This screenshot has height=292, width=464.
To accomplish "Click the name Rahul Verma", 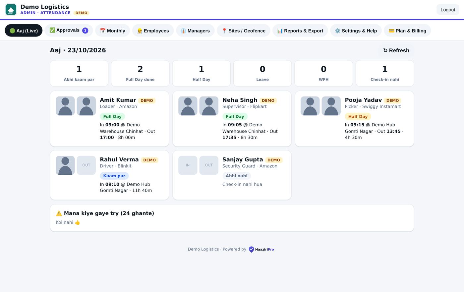I will [119, 159].
